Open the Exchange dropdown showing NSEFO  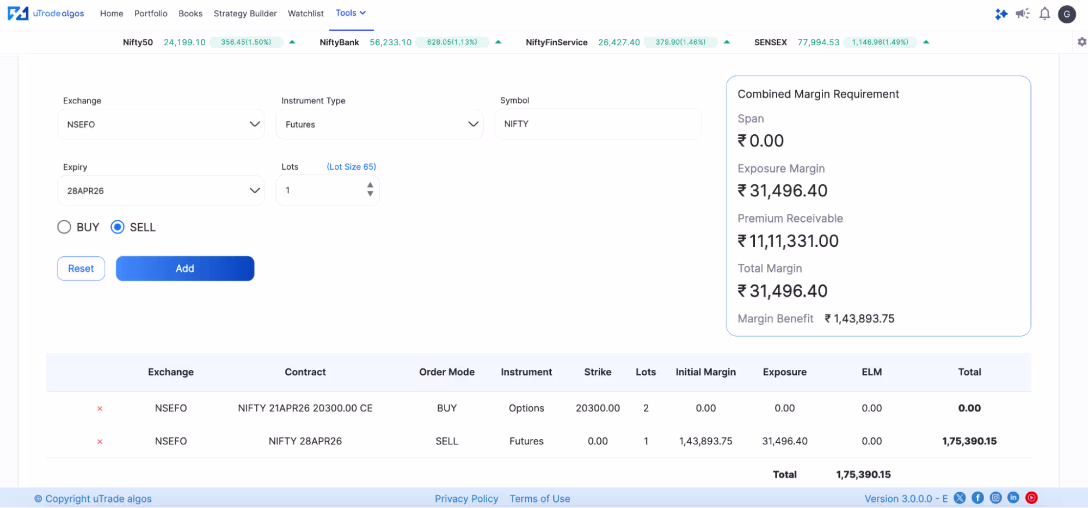pyautogui.click(x=161, y=124)
